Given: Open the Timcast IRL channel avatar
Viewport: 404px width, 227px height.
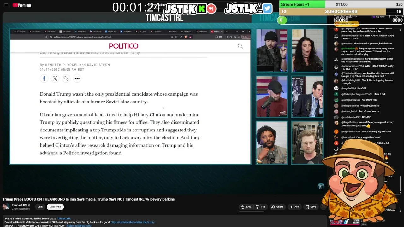Looking at the screenshot, I should click(x=6, y=207).
